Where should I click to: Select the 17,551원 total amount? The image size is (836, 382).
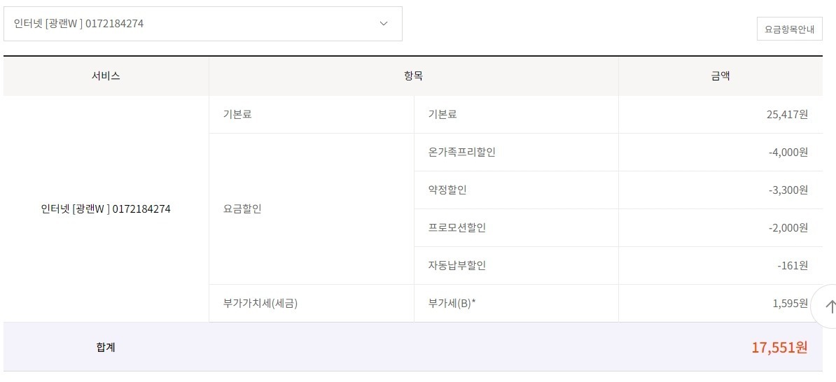[779, 347]
